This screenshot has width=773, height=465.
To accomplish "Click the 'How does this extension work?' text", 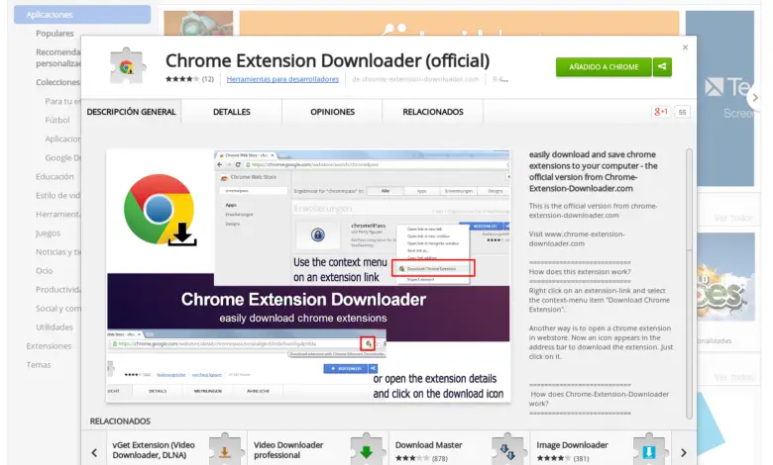I will (x=580, y=272).
